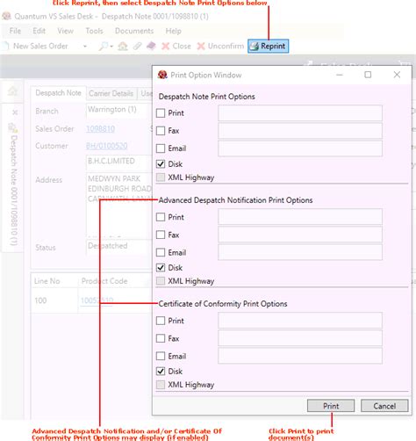Click the Print button in dialog

pyautogui.click(x=331, y=406)
